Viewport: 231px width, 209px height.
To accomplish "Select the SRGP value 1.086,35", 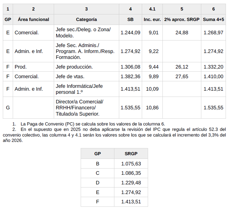I will click(131, 173).
